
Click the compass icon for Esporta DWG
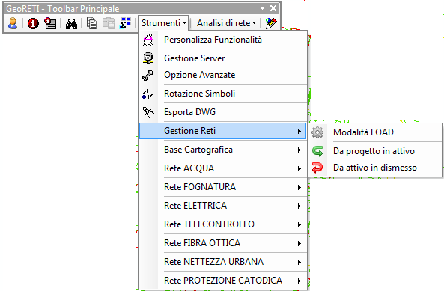pos(148,112)
